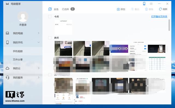Click the cloud icon beside 我的云
175x108 pixels.
pyautogui.click(x=7, y=68)
